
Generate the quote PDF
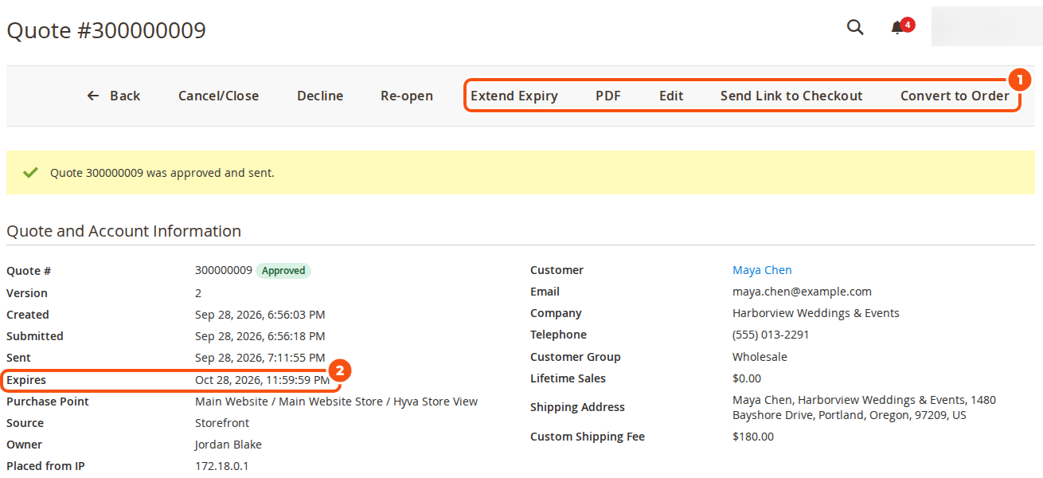point(608,96)
